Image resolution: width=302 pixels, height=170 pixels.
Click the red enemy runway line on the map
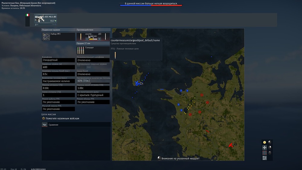(x=207, y=131)
